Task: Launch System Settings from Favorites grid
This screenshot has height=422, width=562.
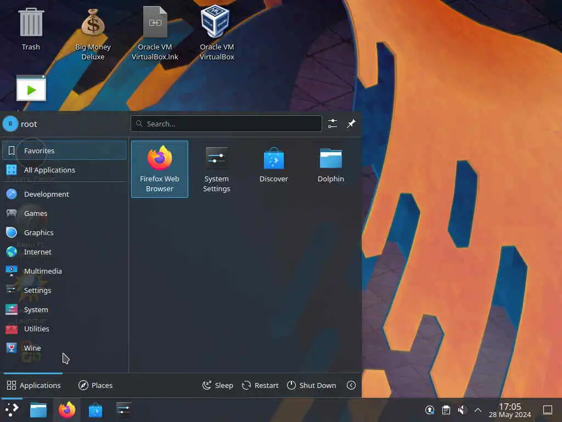Action: click(216, 169)
